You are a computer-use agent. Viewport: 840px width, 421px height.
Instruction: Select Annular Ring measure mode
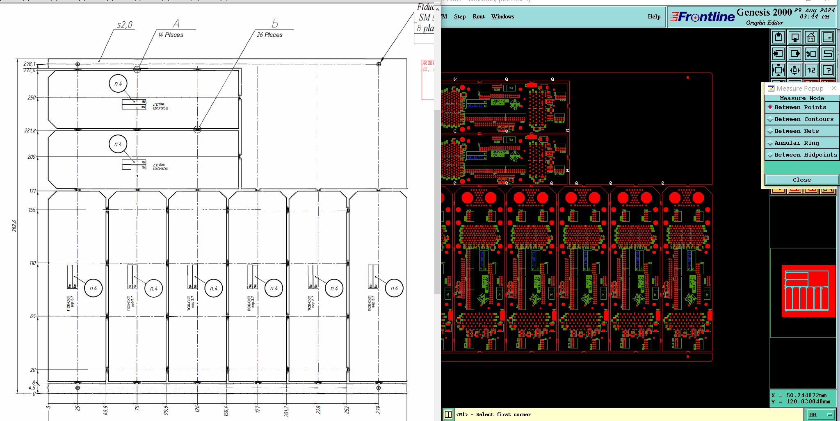(x=802, y=143)
